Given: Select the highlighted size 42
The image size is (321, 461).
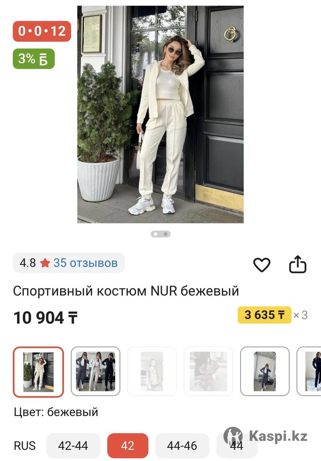Looking at the screenshot, I should [127, 446].
